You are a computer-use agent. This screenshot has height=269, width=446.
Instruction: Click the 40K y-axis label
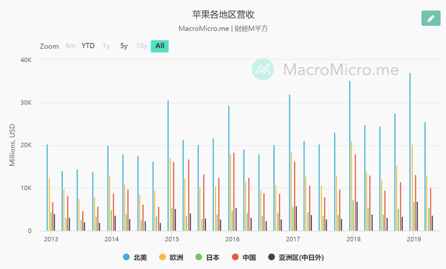(x=26, y=60)
